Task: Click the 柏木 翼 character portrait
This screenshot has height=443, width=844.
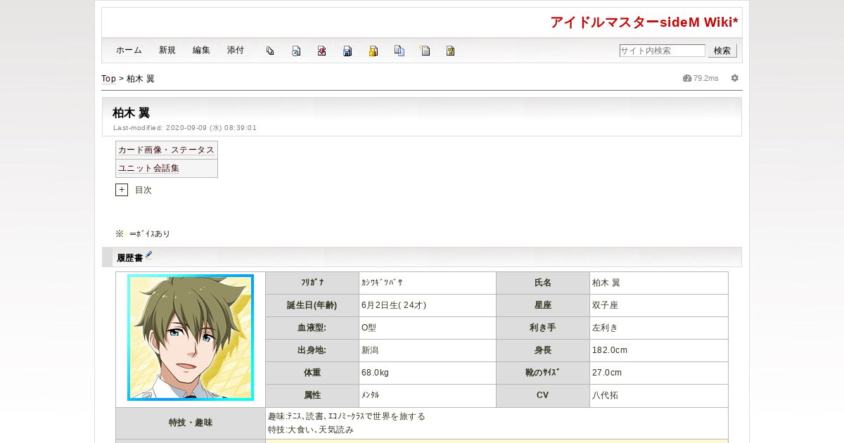Action: (191, 338)
